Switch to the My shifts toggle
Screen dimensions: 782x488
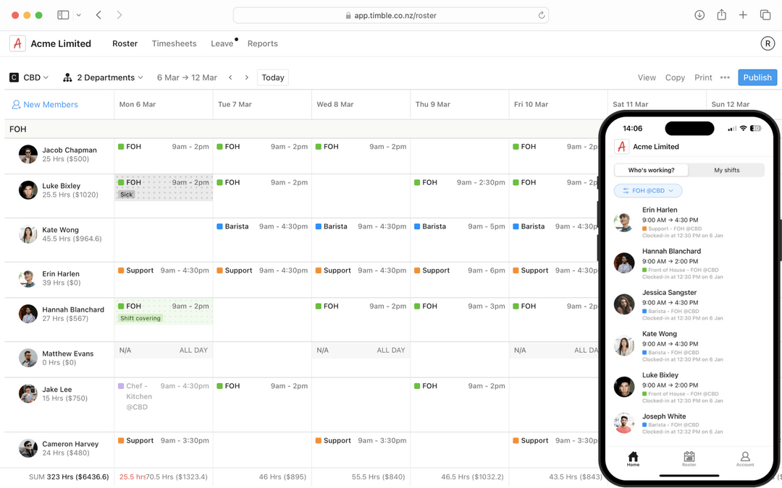tap(726, 170)
